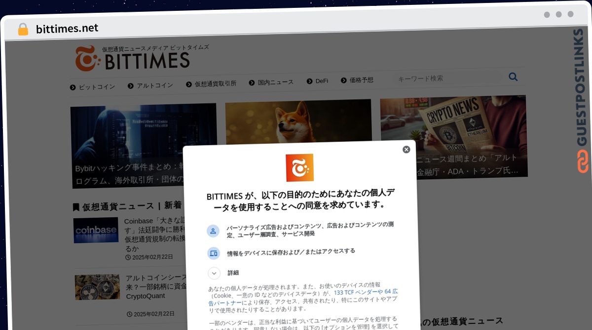Click the magnifying glass search icon

(513, 77)
